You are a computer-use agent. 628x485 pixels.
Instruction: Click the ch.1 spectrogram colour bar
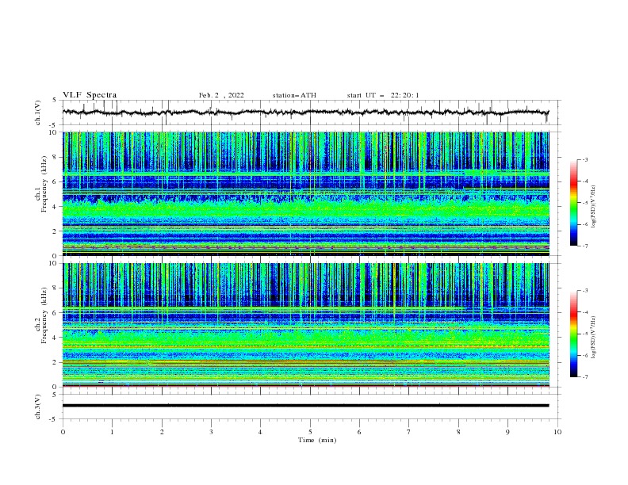573,203
